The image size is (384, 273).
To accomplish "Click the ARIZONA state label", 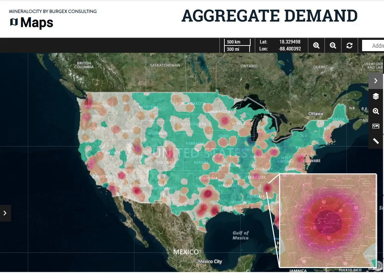I will (x=138, y=186).
